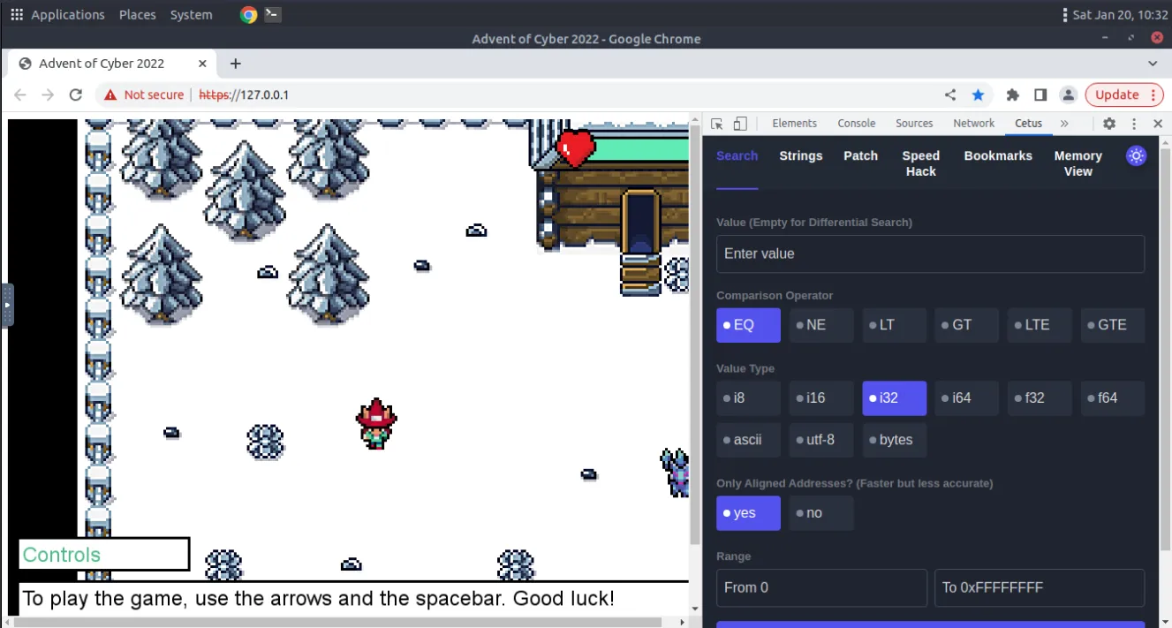Set aligned addresses to yes
Viewport: 1172px width, 628px height.
pos(748,513)
